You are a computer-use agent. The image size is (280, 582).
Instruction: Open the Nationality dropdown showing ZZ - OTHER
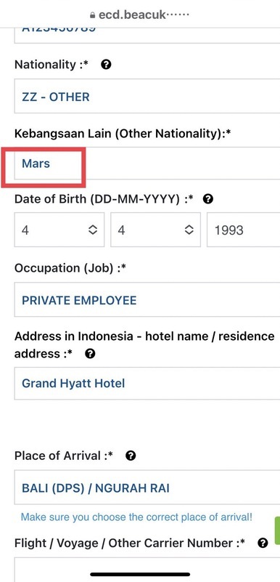point(147,96)
